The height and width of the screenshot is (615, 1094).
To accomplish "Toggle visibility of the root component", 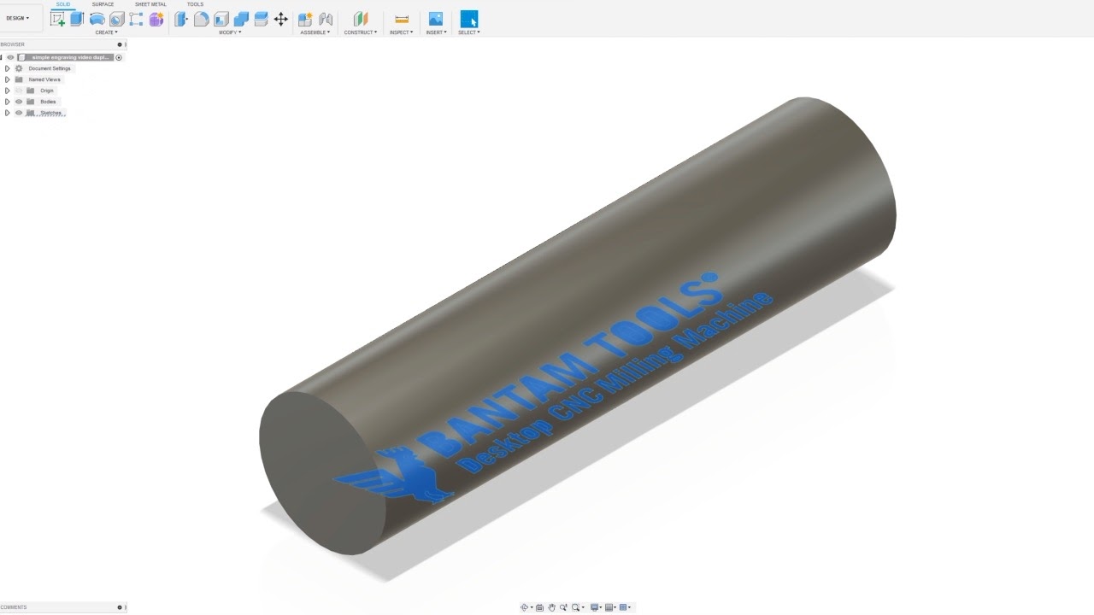I will tap(10, 57).
